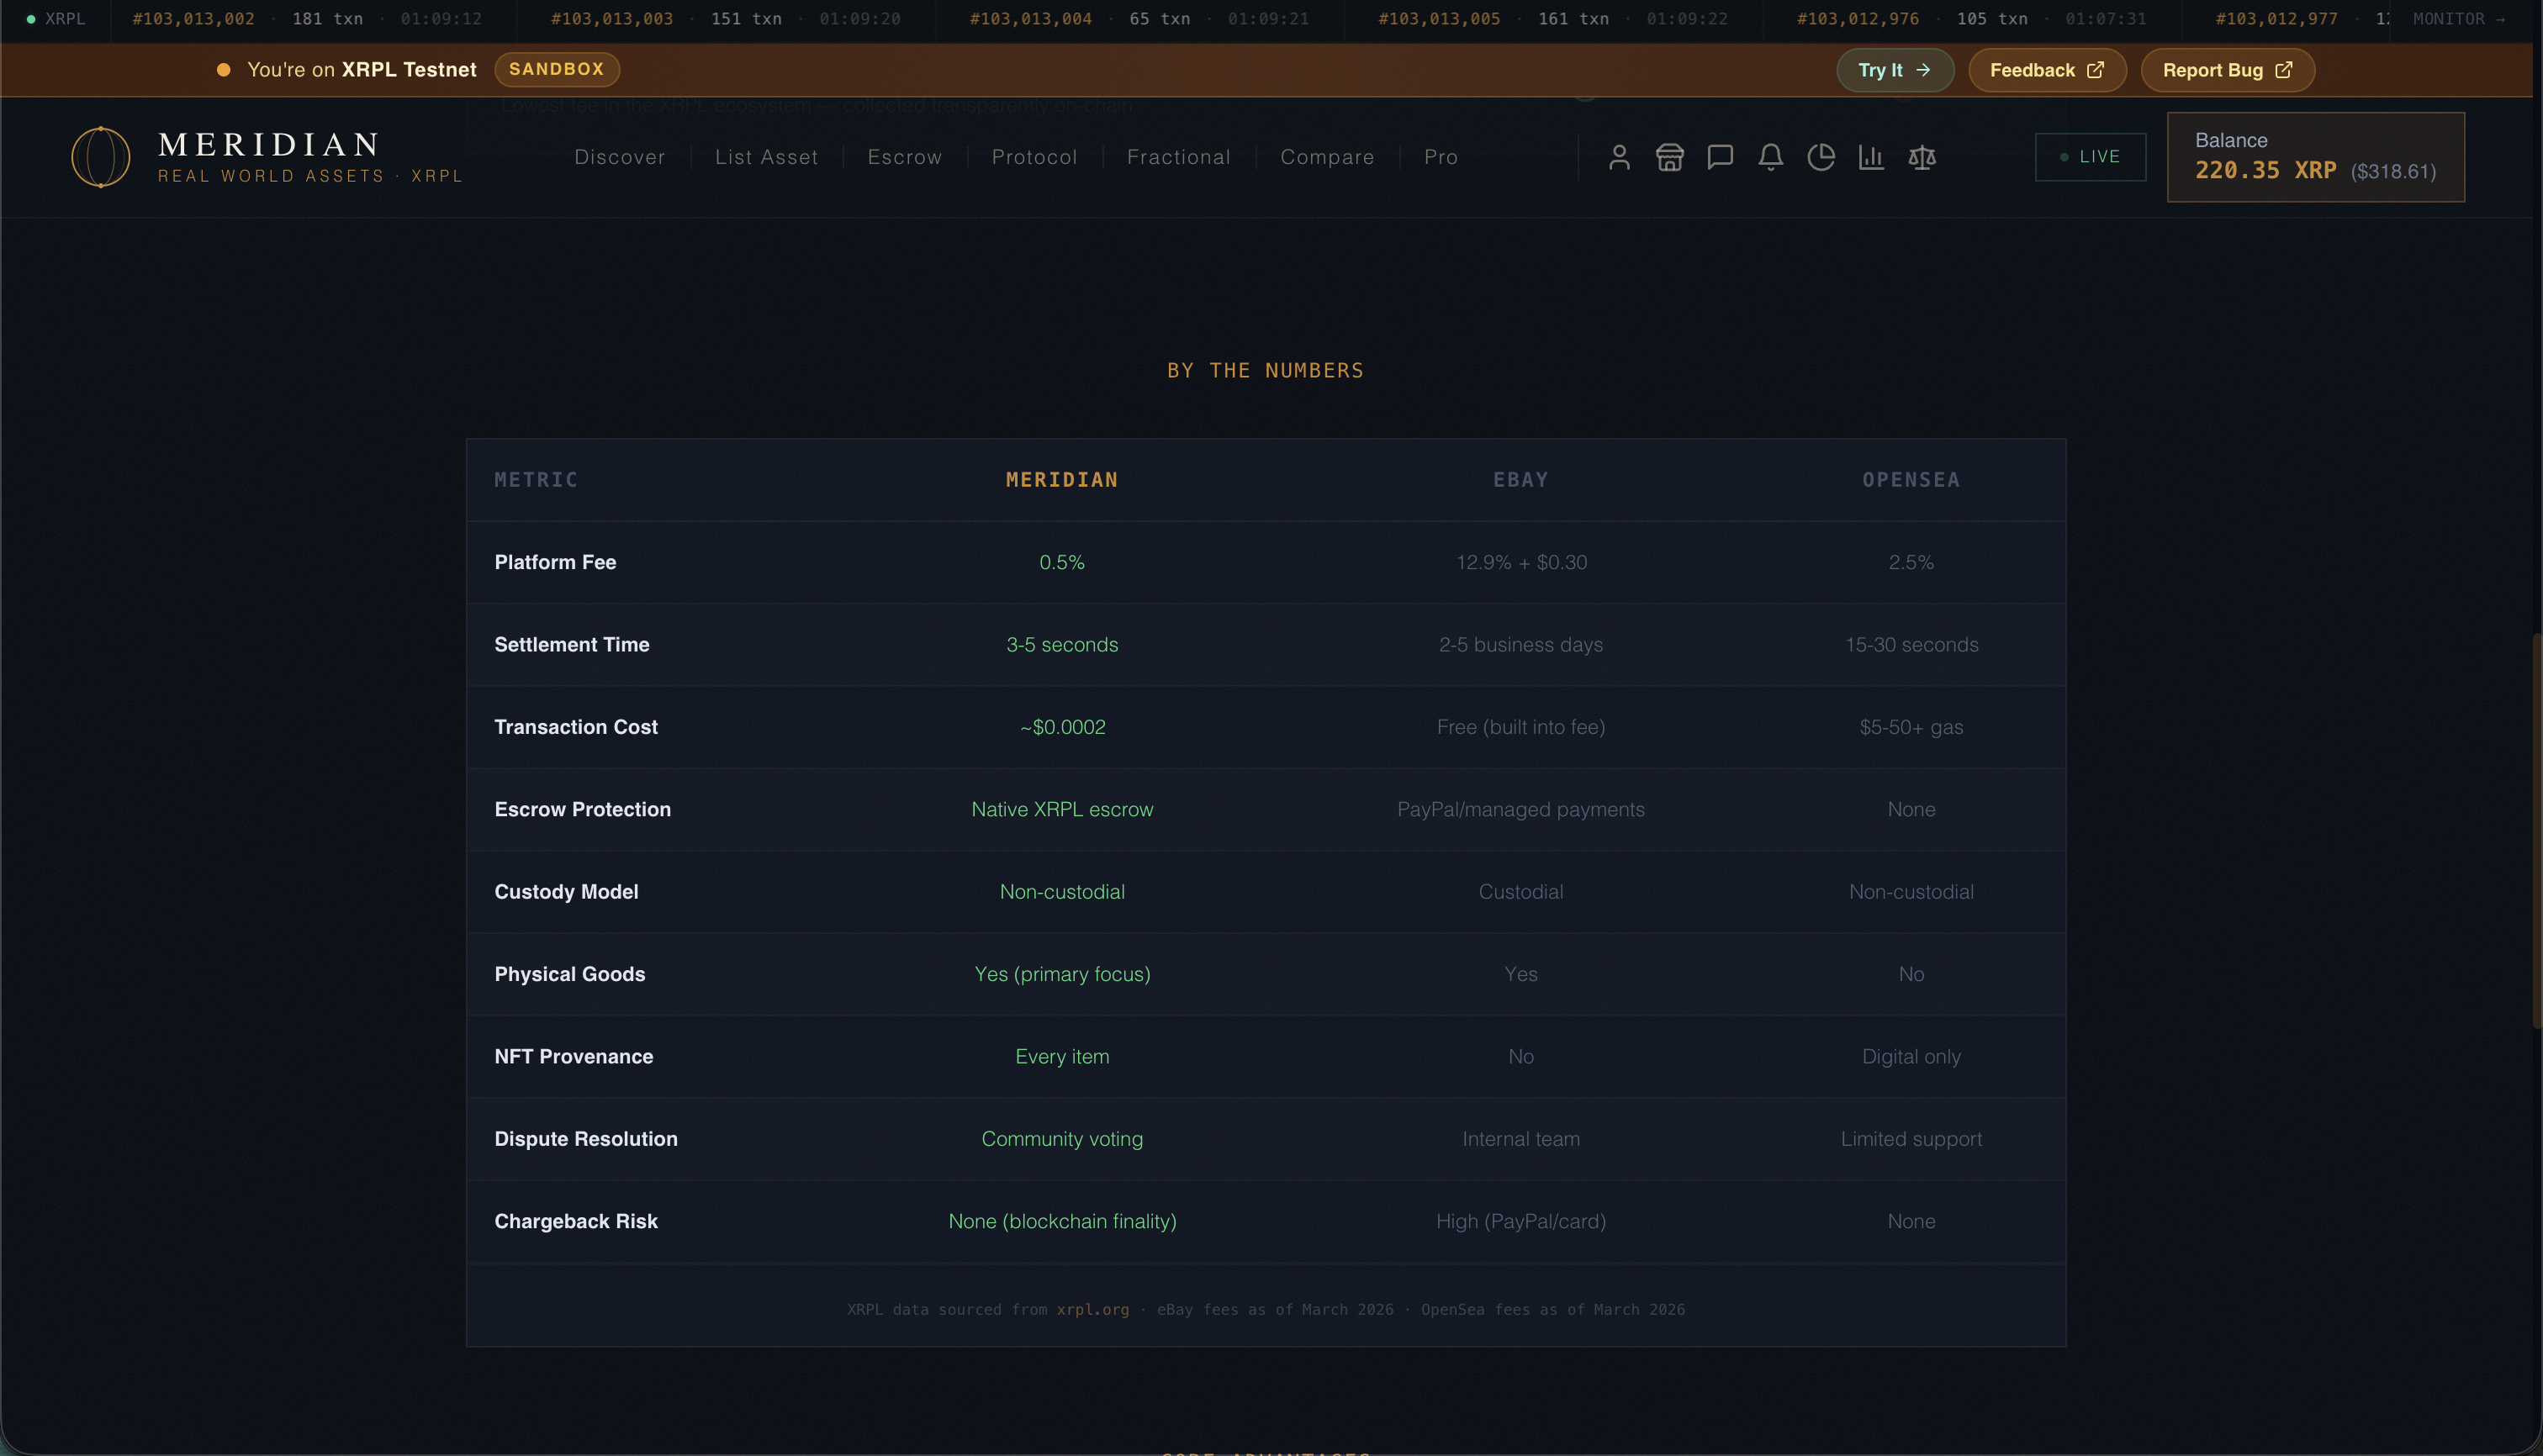Open the notifications bell icon
Viewport: 2543px width, 1456px height.
click(x=1771, y=157)
